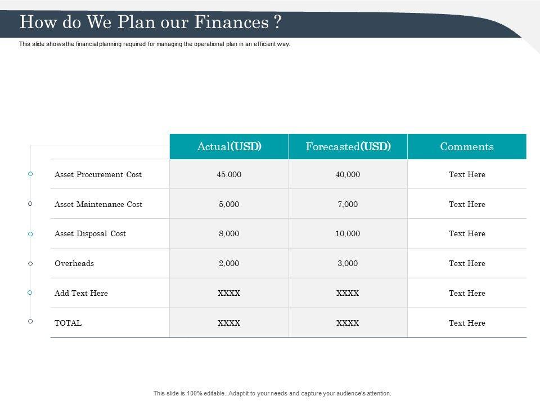Select the forecasted value 40,000 cell

coord(348,174)
